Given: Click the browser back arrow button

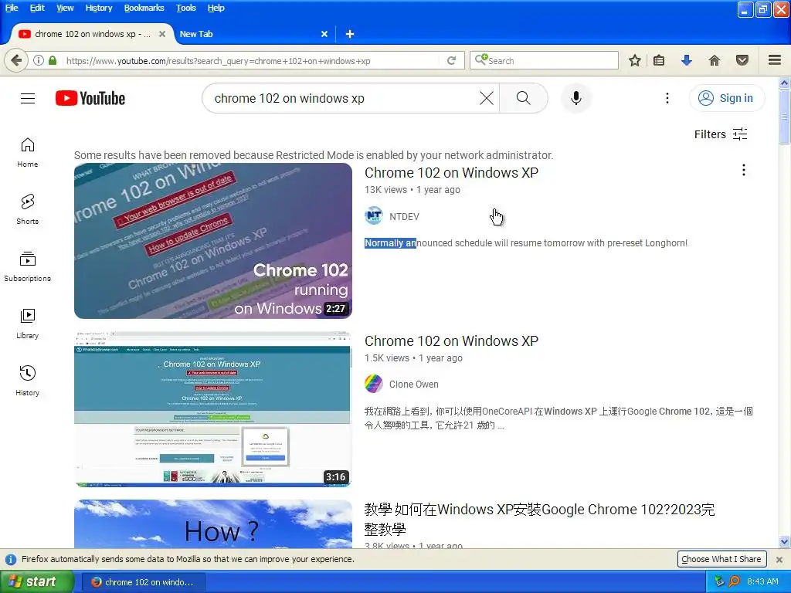Looking at the screenshot, I should [16, 60].
